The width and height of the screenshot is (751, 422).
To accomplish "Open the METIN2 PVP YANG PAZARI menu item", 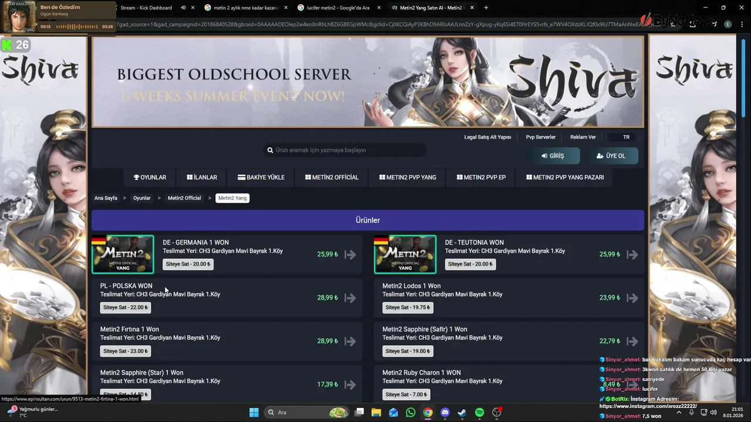I will [x=565, y=177].
